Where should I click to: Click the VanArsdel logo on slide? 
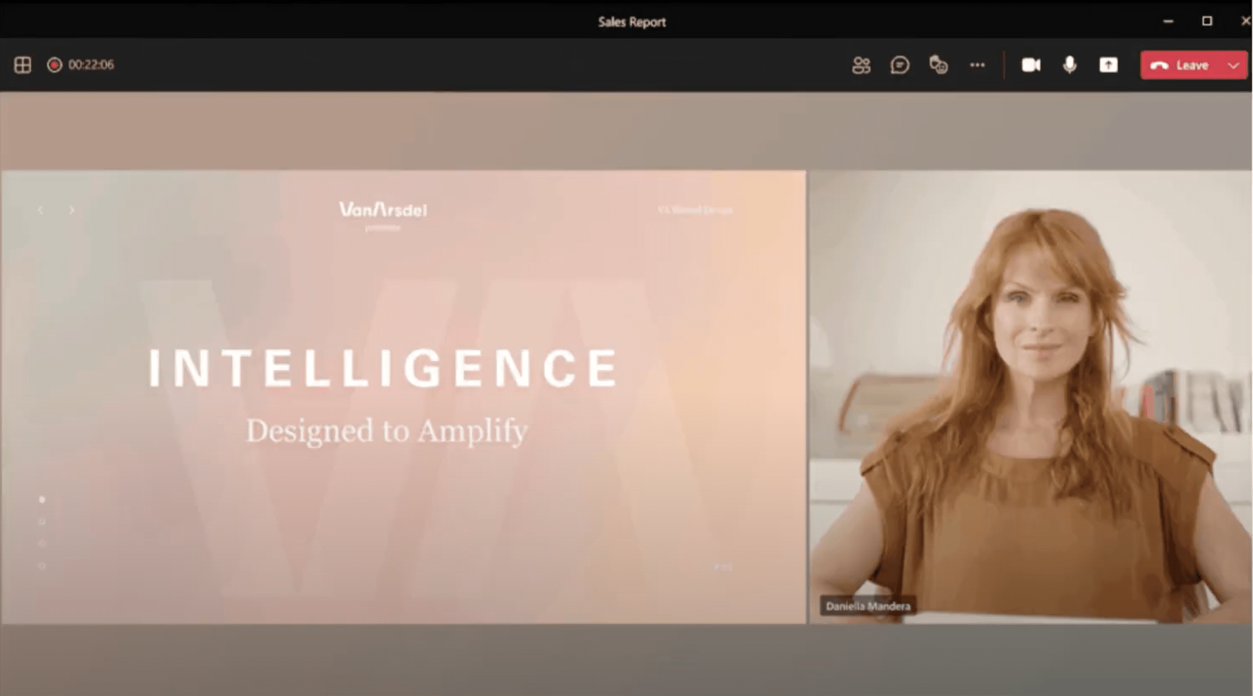pos(383,210)
